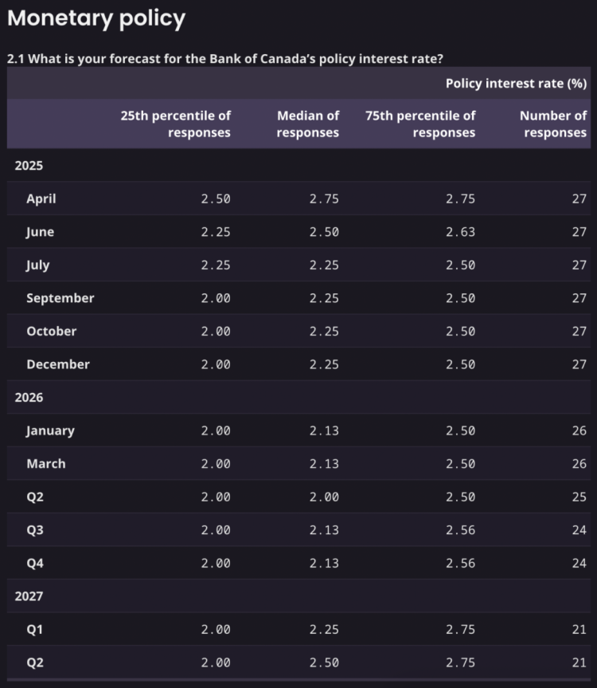Image resolution: width=597 pixels, height=688 pixels.
Task: Click the Policy interest rate (%) header
Action: coord(517,84)
